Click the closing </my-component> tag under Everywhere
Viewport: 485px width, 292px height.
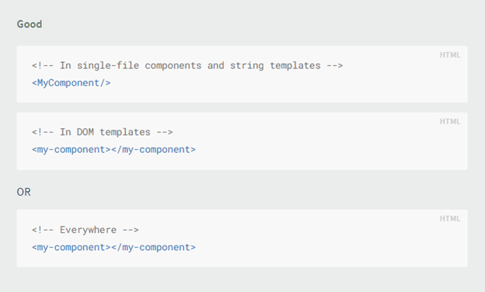[x=153, y=248]
